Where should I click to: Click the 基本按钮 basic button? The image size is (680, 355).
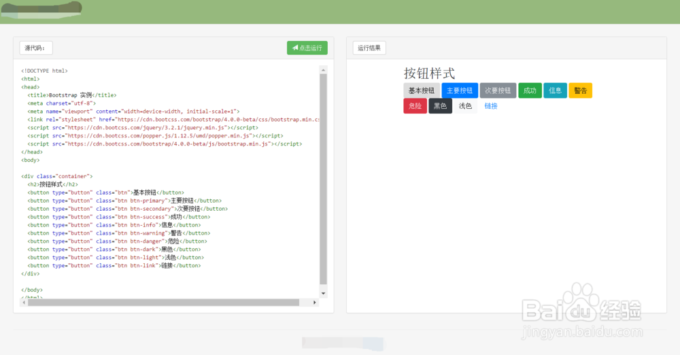tap(421, 90)
